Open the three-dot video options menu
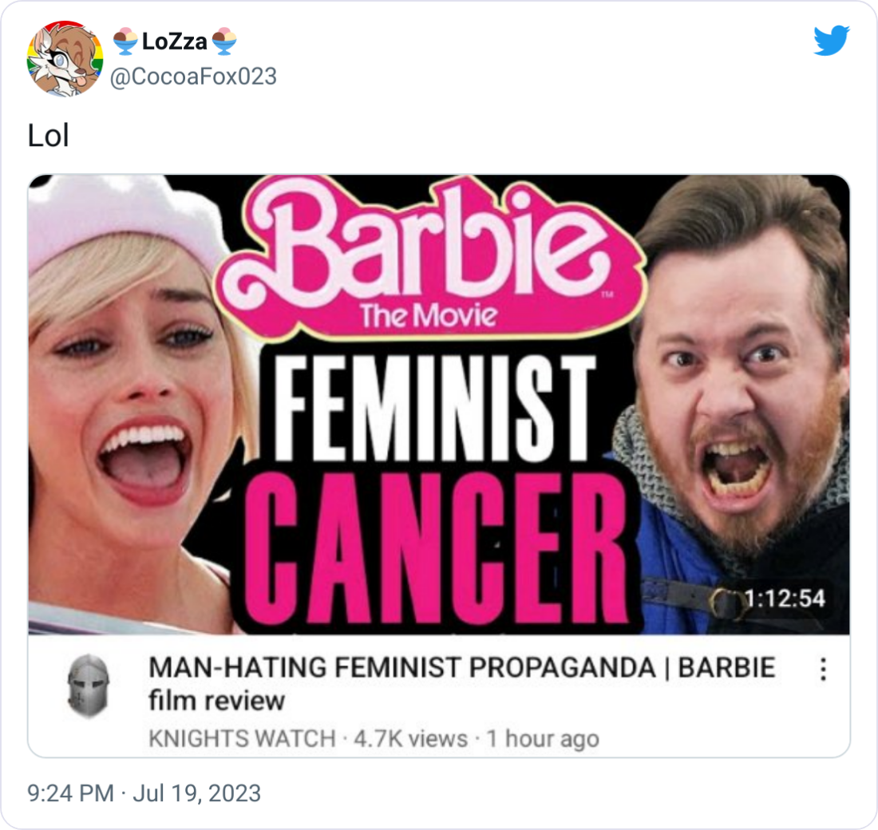The image size is (878, 830). point(823,670)
